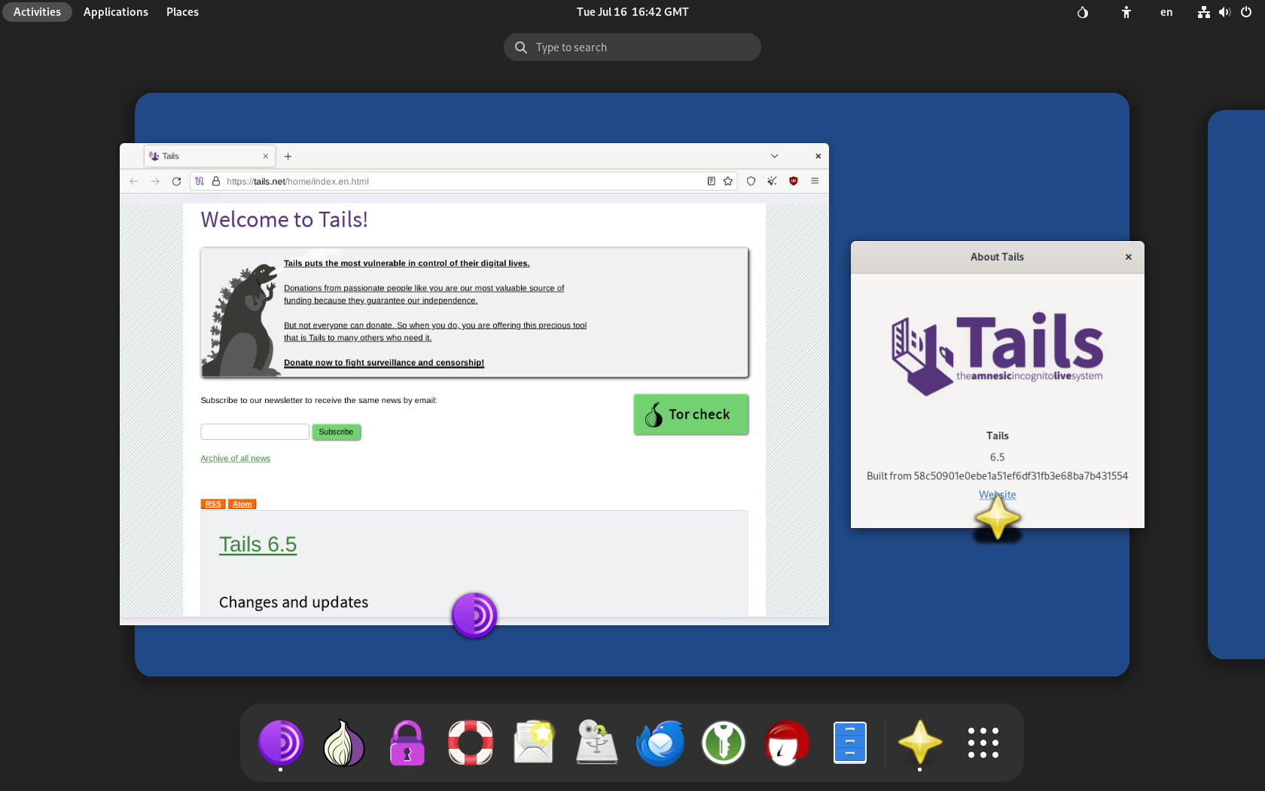Launch Thunderbird mail from the dash

[x=660, y=743]
